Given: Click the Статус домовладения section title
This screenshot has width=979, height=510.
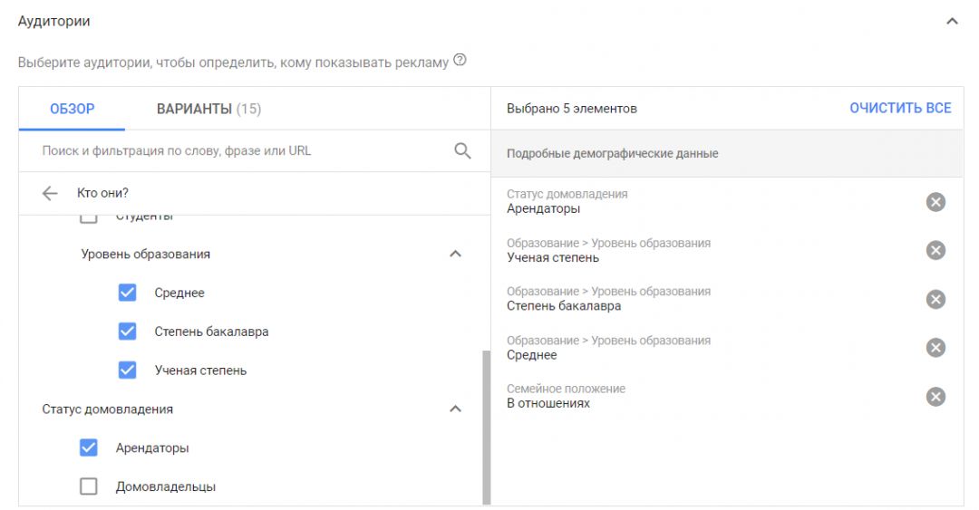Looking at the screenshot, I should point(107,409).
